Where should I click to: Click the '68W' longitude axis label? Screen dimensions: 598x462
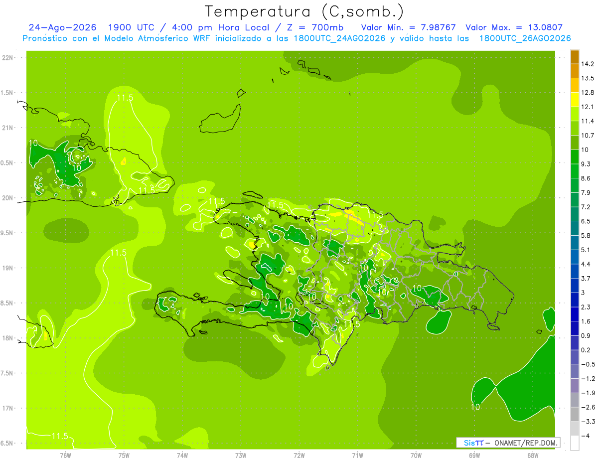[533, 455]
